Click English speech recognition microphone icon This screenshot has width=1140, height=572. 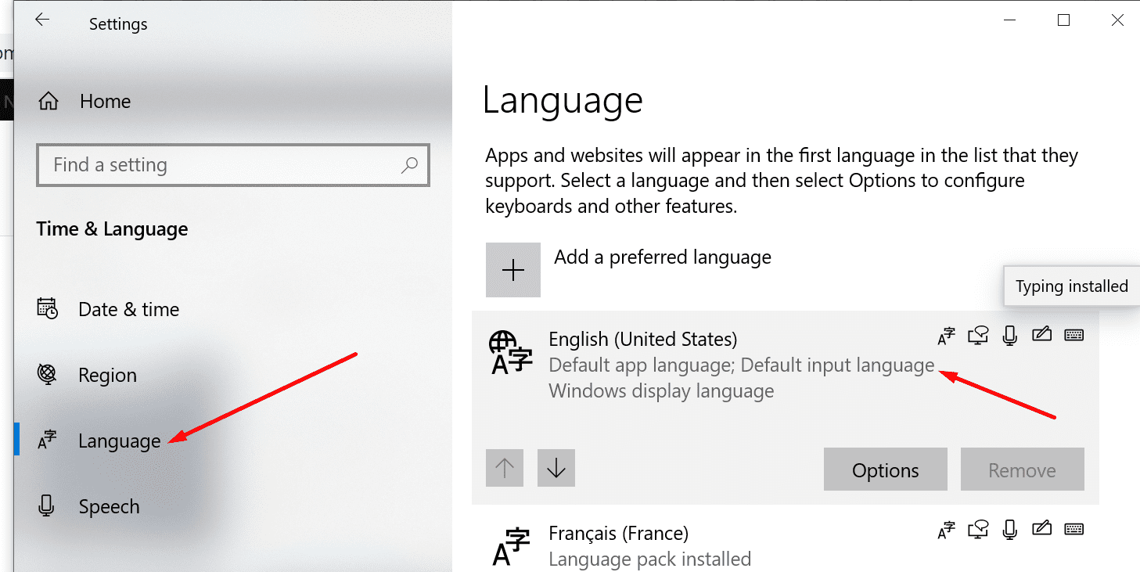(x=1010, y=336)
